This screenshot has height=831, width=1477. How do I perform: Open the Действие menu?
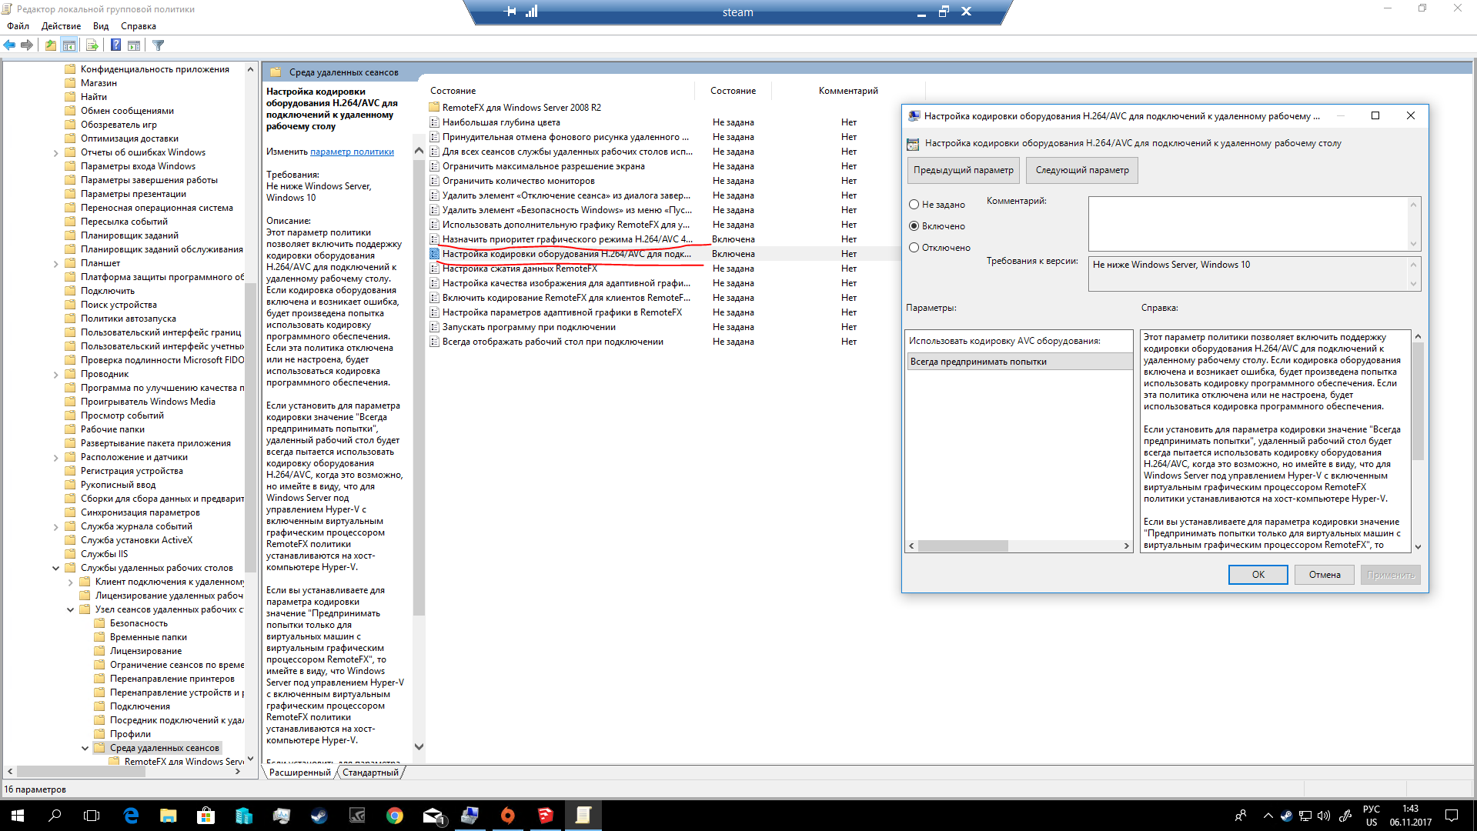(61, 26)
